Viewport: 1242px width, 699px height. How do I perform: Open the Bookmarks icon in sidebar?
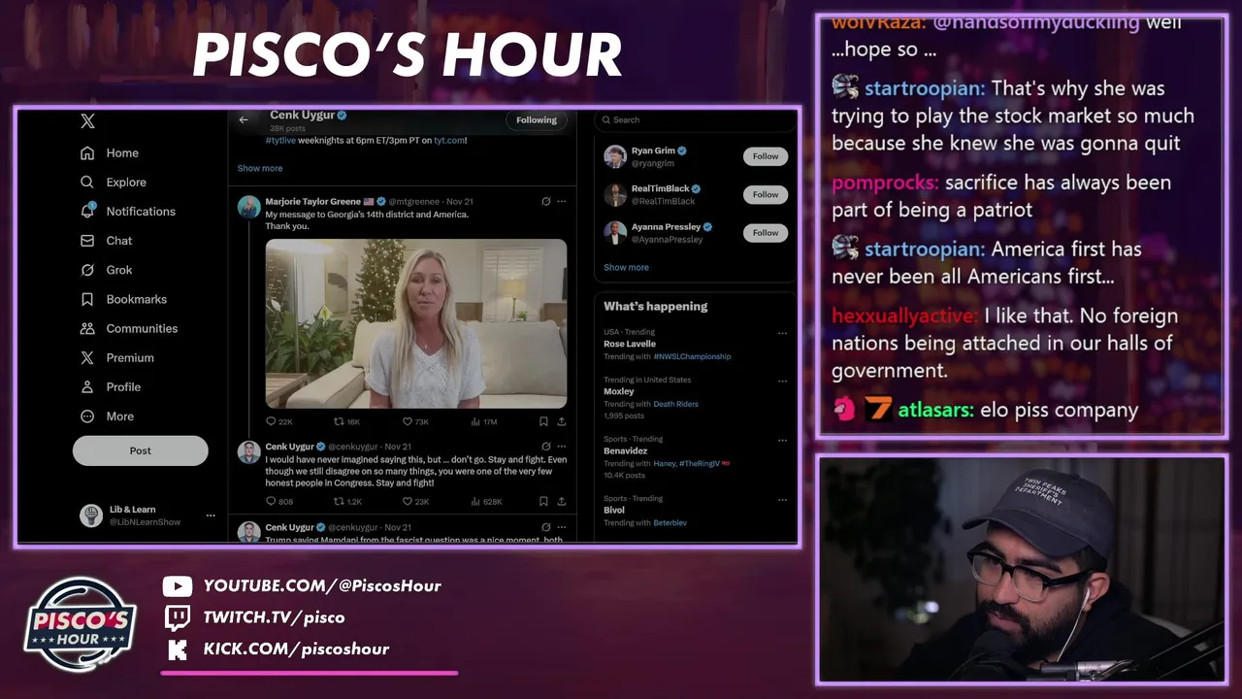click(87, 299)
